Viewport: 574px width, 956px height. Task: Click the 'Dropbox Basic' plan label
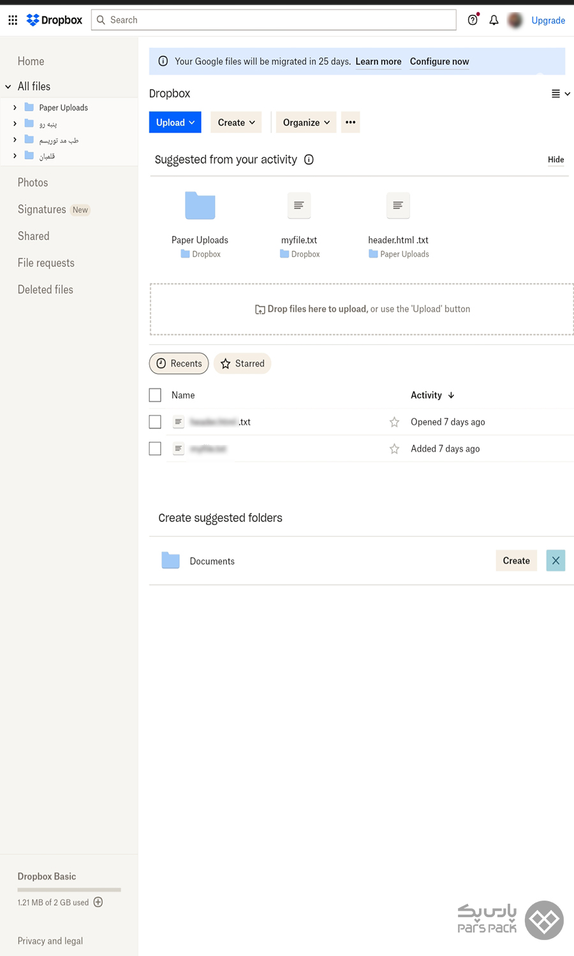(x=47, y=876)
